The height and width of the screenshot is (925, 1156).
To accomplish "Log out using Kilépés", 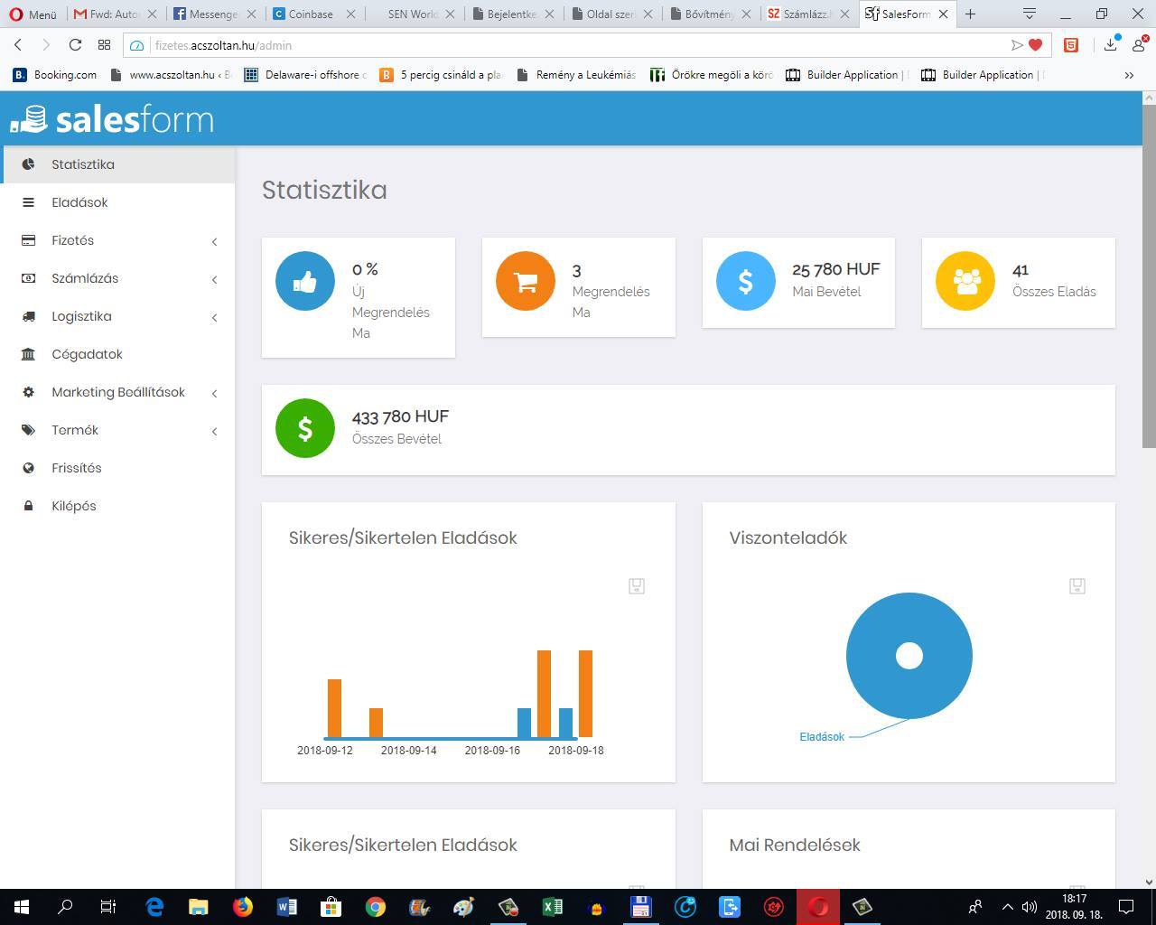I will tap(73, 506).
